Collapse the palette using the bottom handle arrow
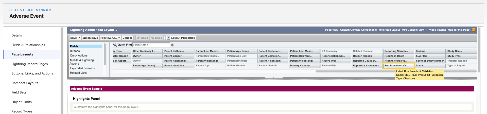Image resolution: width=487 pixels, height=114 pixels. 274,78
